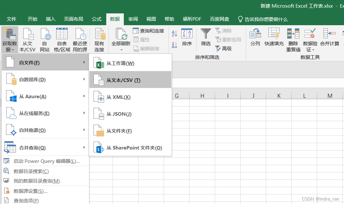Open 数据源设置(S)
This screenshot has width=344, height=204.
(x=45, y=191)
